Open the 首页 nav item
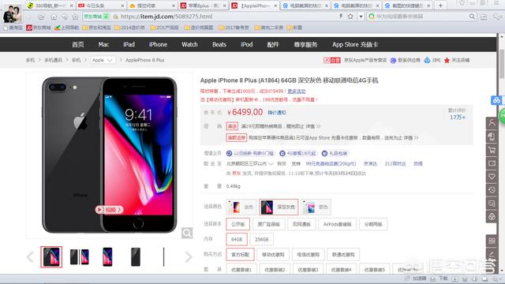This screenshot has height=284, width=505. 78,44
